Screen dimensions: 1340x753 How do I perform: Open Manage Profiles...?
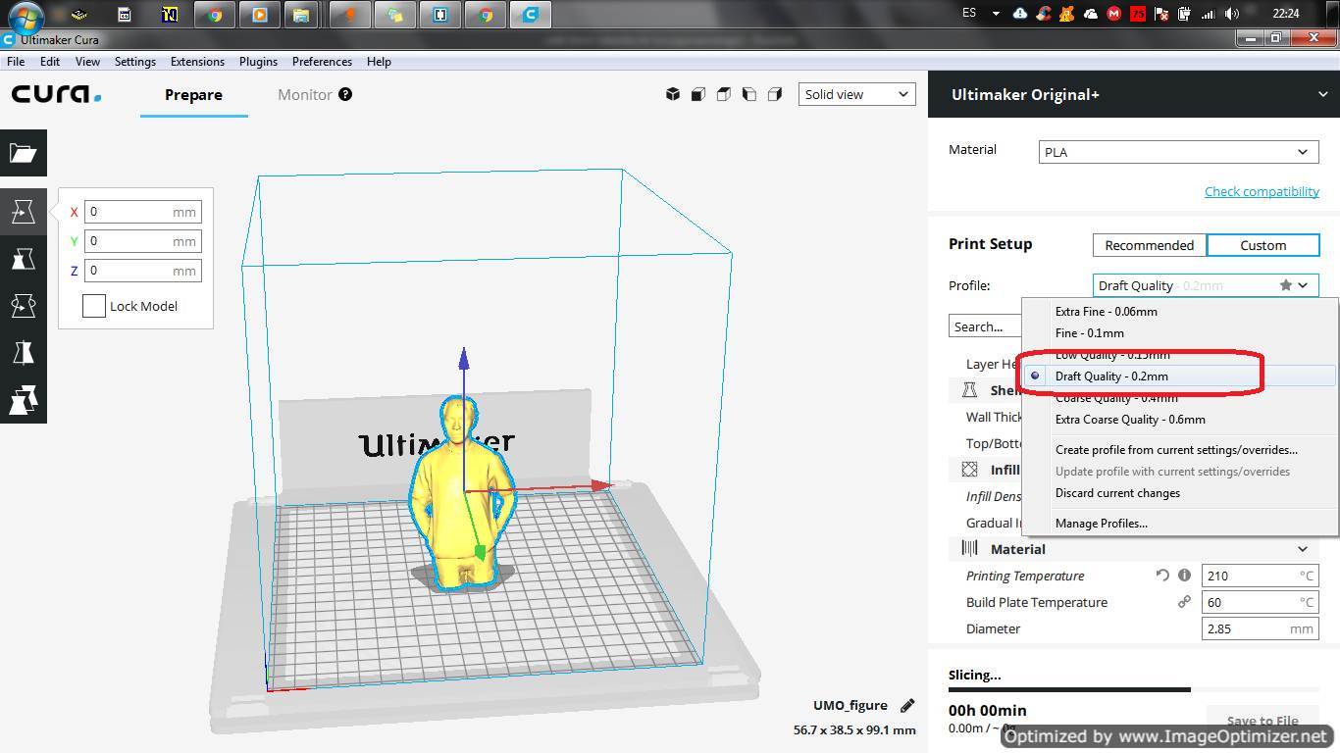(1179, 523)
